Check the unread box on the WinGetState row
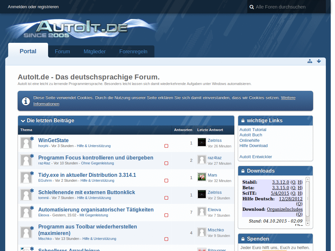 [x=166, y=146]
